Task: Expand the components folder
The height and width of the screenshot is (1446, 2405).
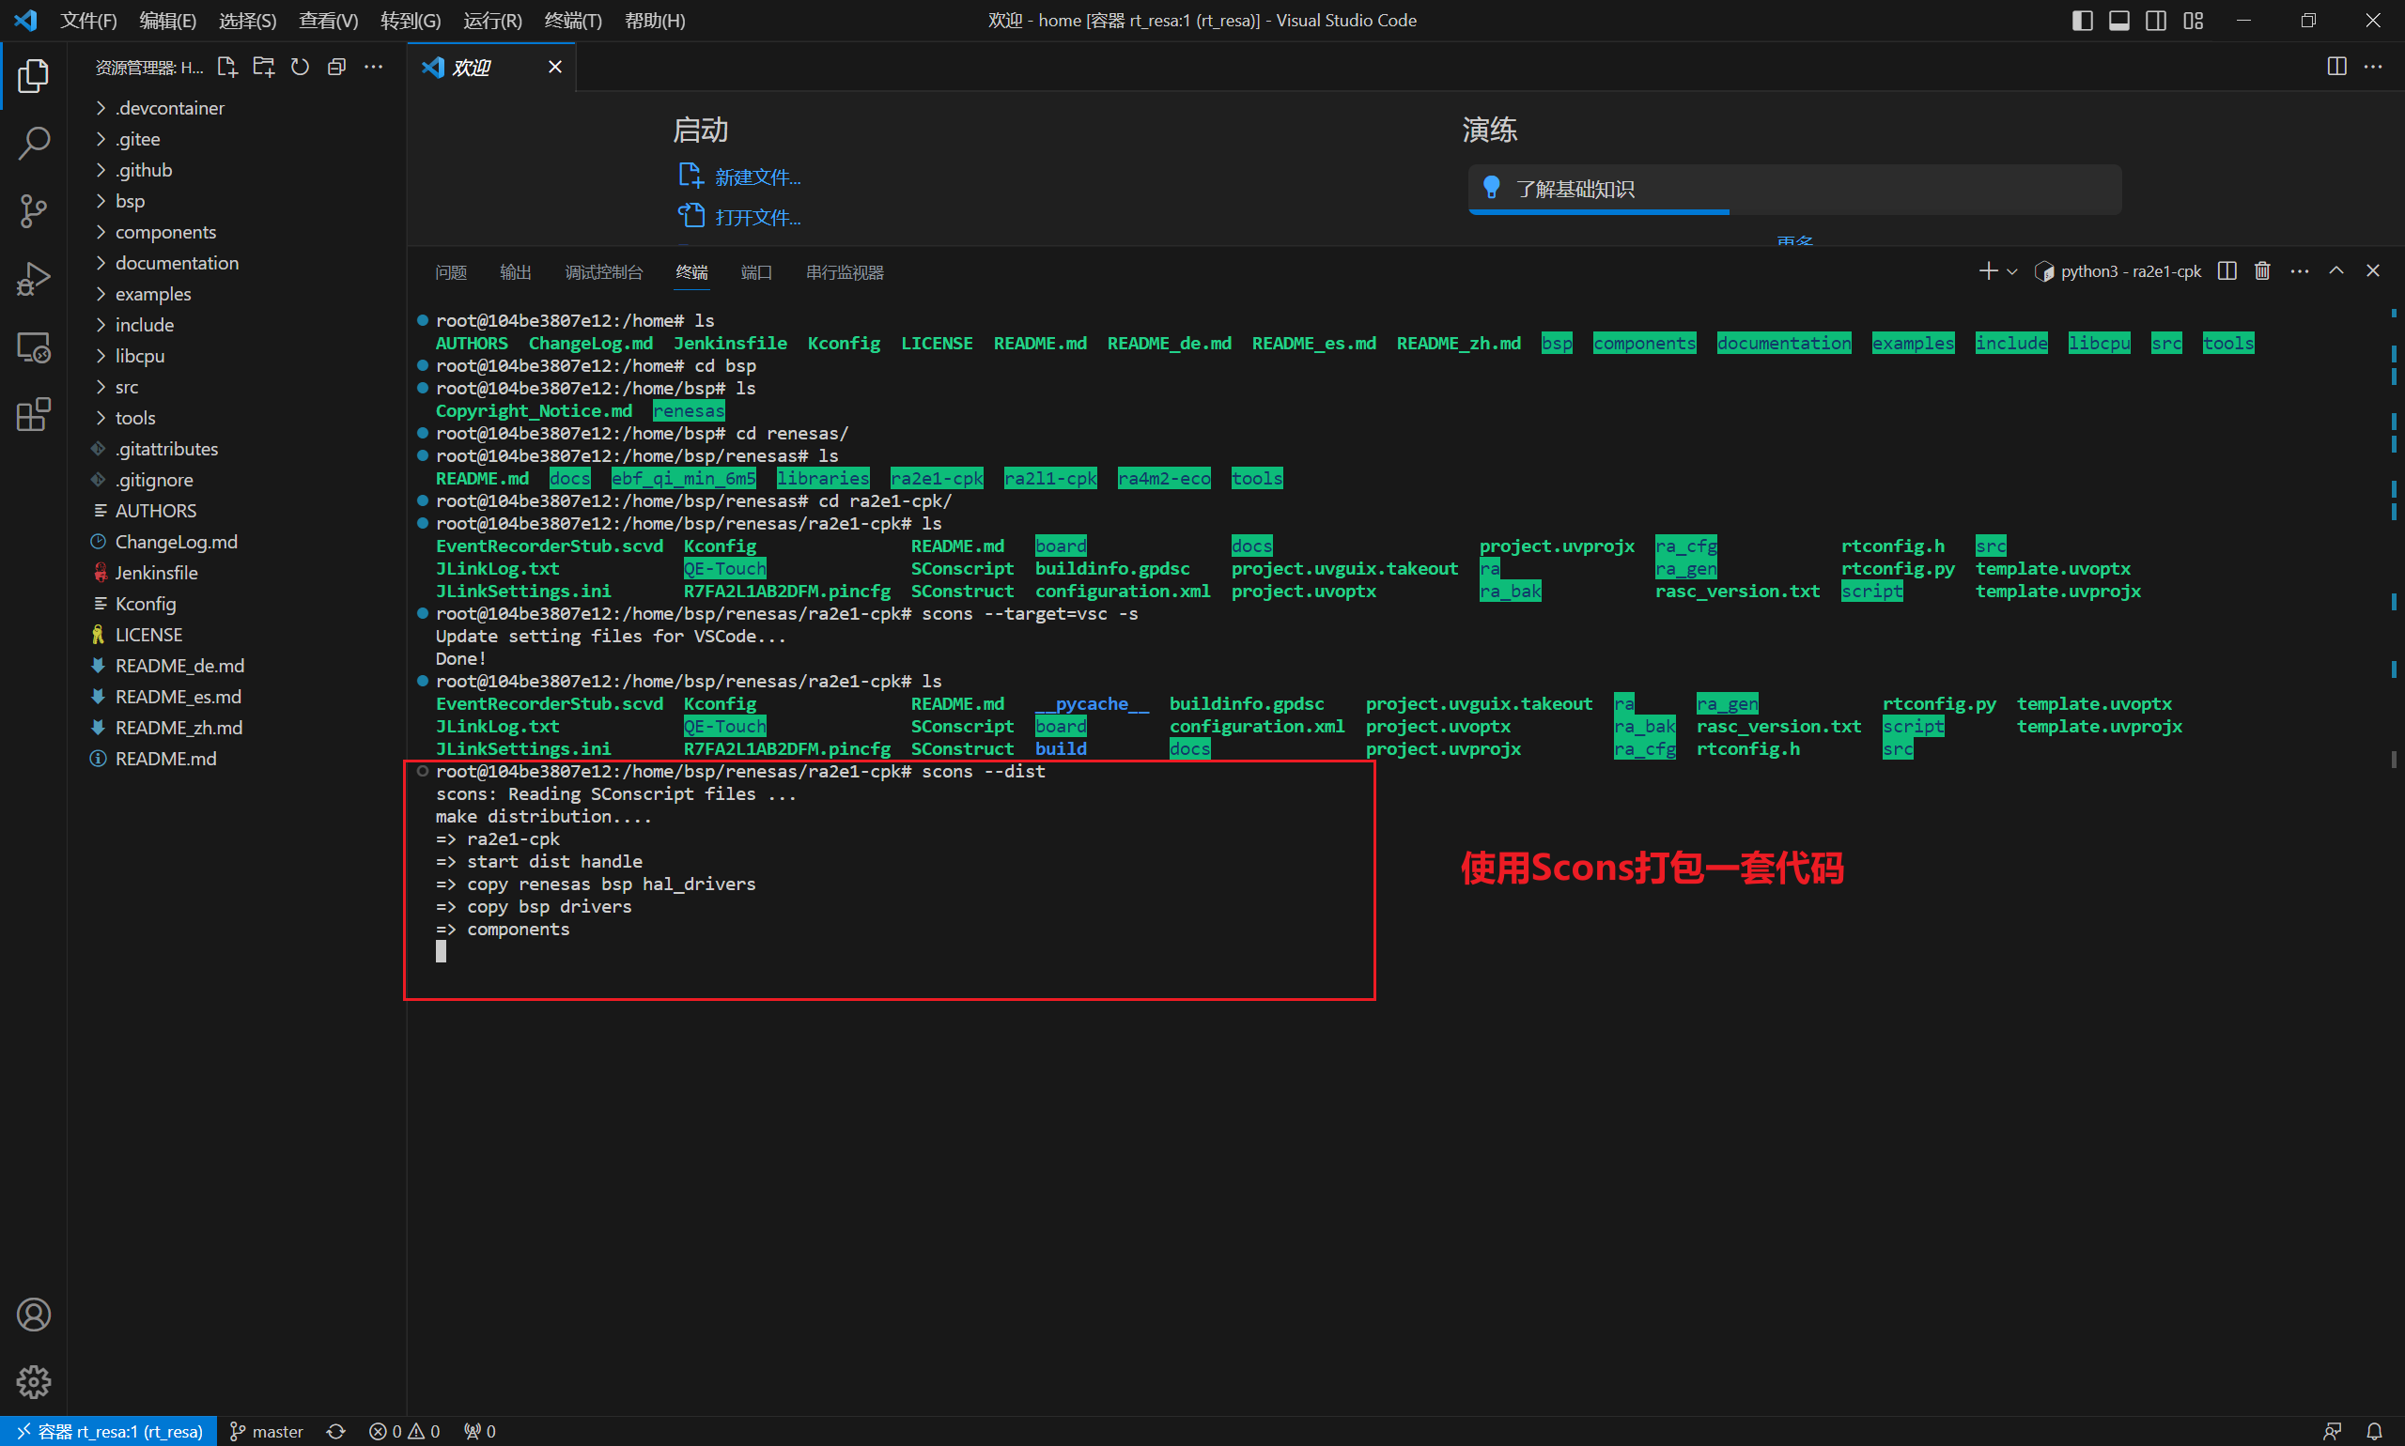Action: click(239, 232)
